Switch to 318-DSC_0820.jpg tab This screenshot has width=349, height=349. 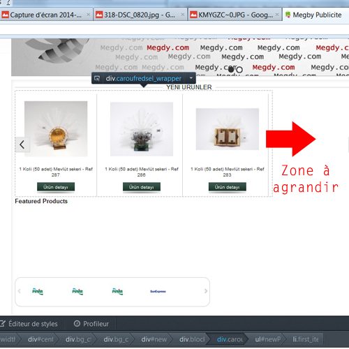[140, 15]
